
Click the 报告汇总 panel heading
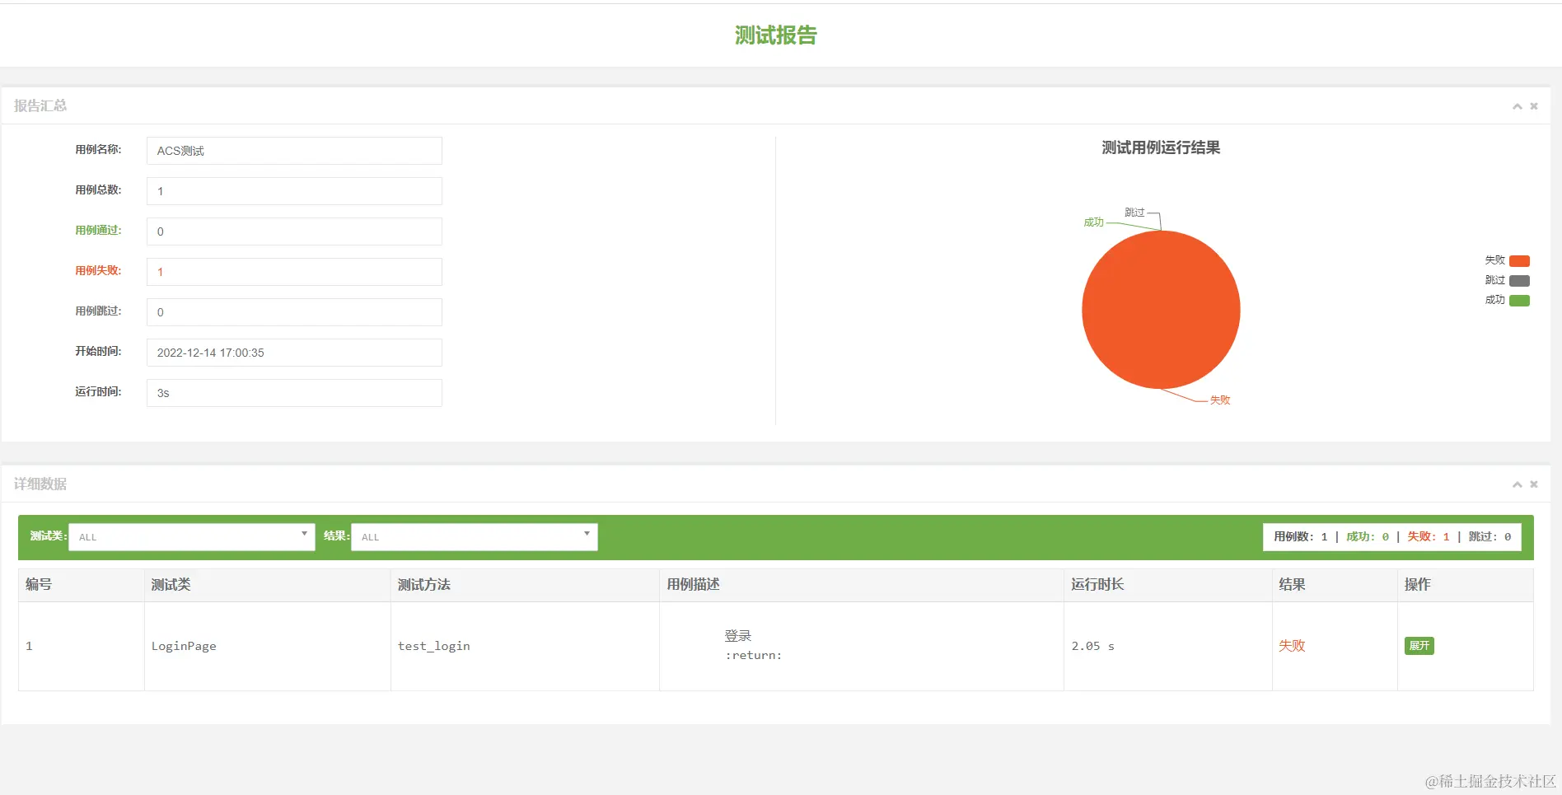40,106
